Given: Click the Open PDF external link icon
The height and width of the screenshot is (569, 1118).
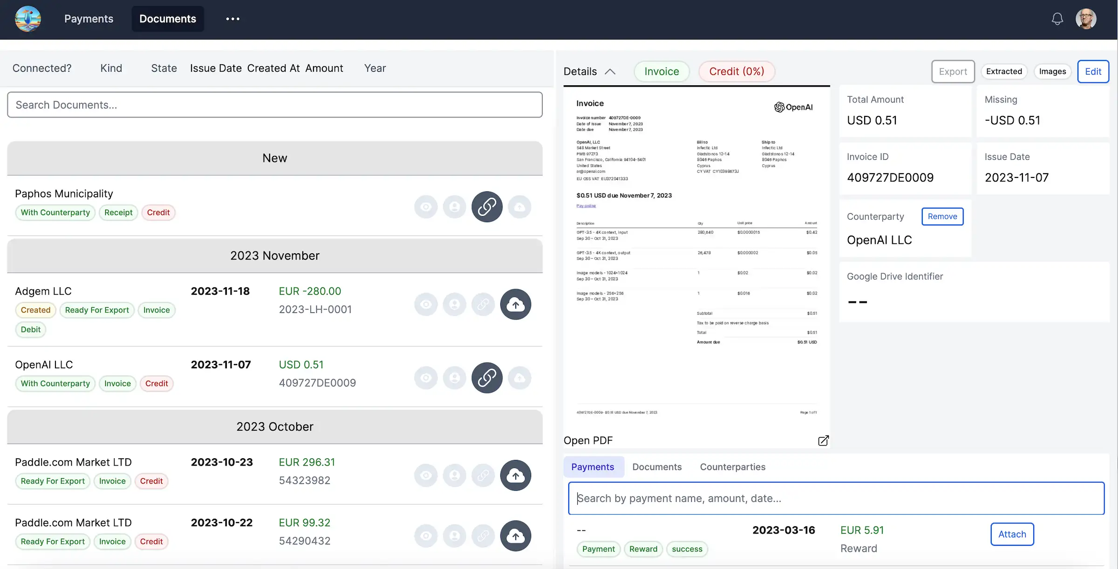Looking at the screenshot, I should [823, 440].
